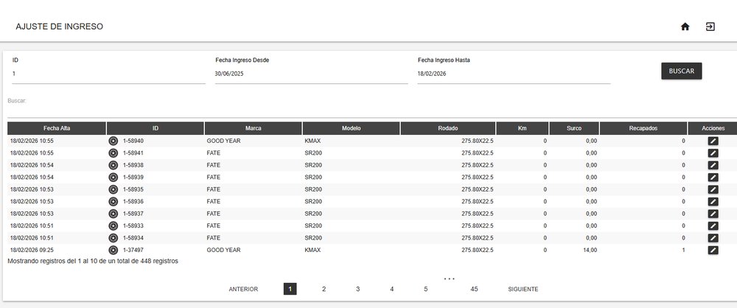This screenshot has width=737, height=308.
Task: Open page 2 of results
Action: [x=324, y=289]
